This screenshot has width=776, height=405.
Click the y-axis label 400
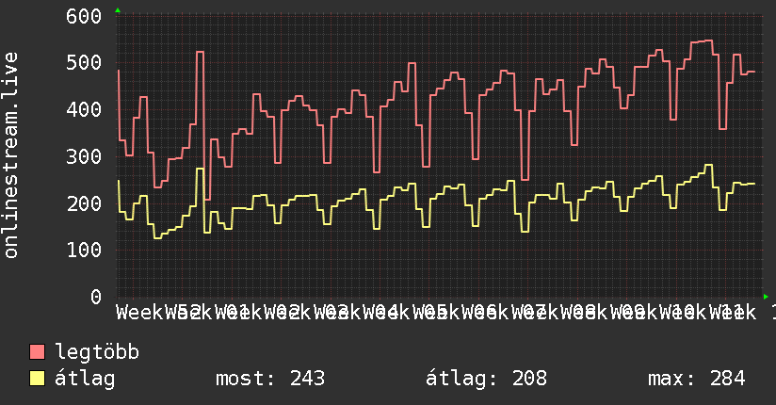84,109
